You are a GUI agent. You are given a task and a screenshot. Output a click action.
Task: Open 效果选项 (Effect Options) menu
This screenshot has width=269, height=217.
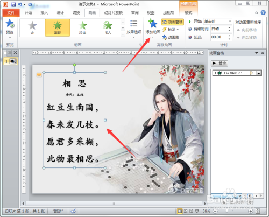[x=134, y=29]
